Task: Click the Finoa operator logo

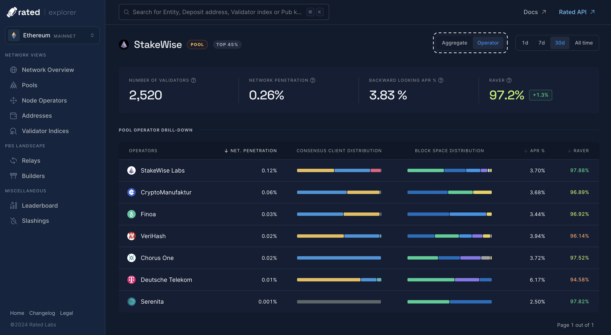Action: click(131, 214)
